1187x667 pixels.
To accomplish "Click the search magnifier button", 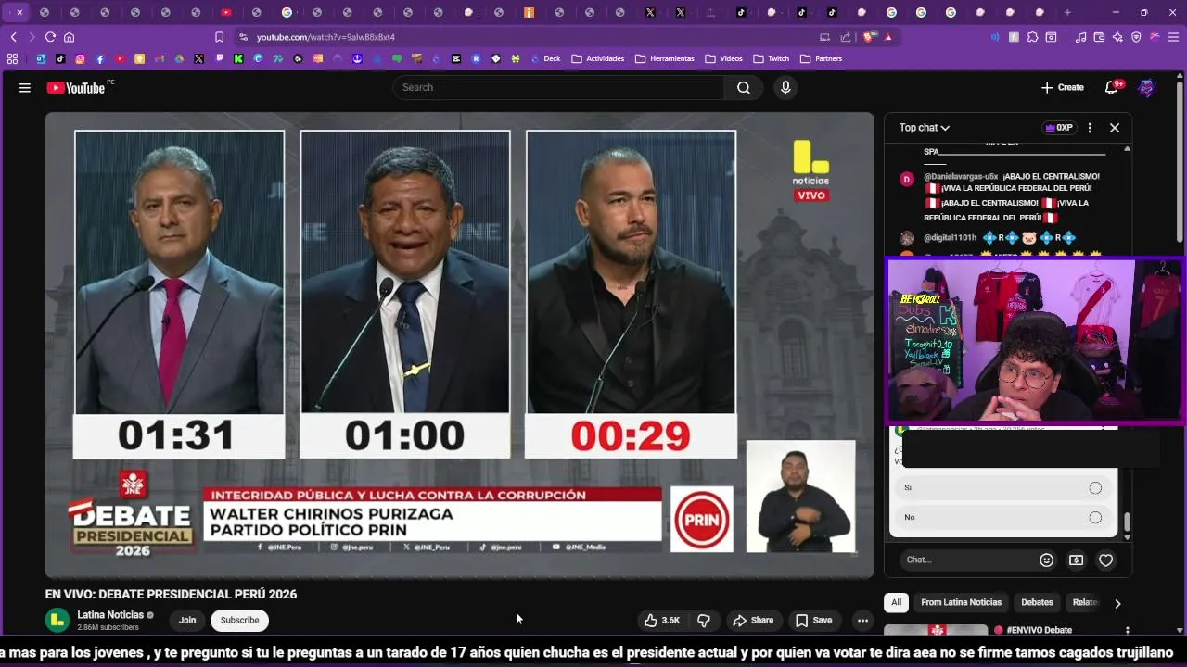I will [744, 87].
